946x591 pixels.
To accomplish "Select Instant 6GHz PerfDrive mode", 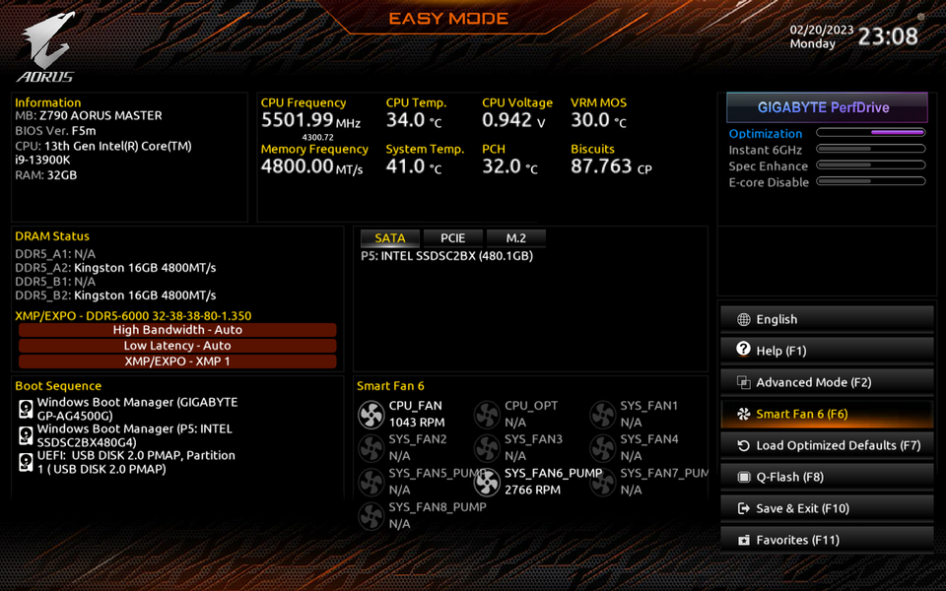I will coord(765,150).
